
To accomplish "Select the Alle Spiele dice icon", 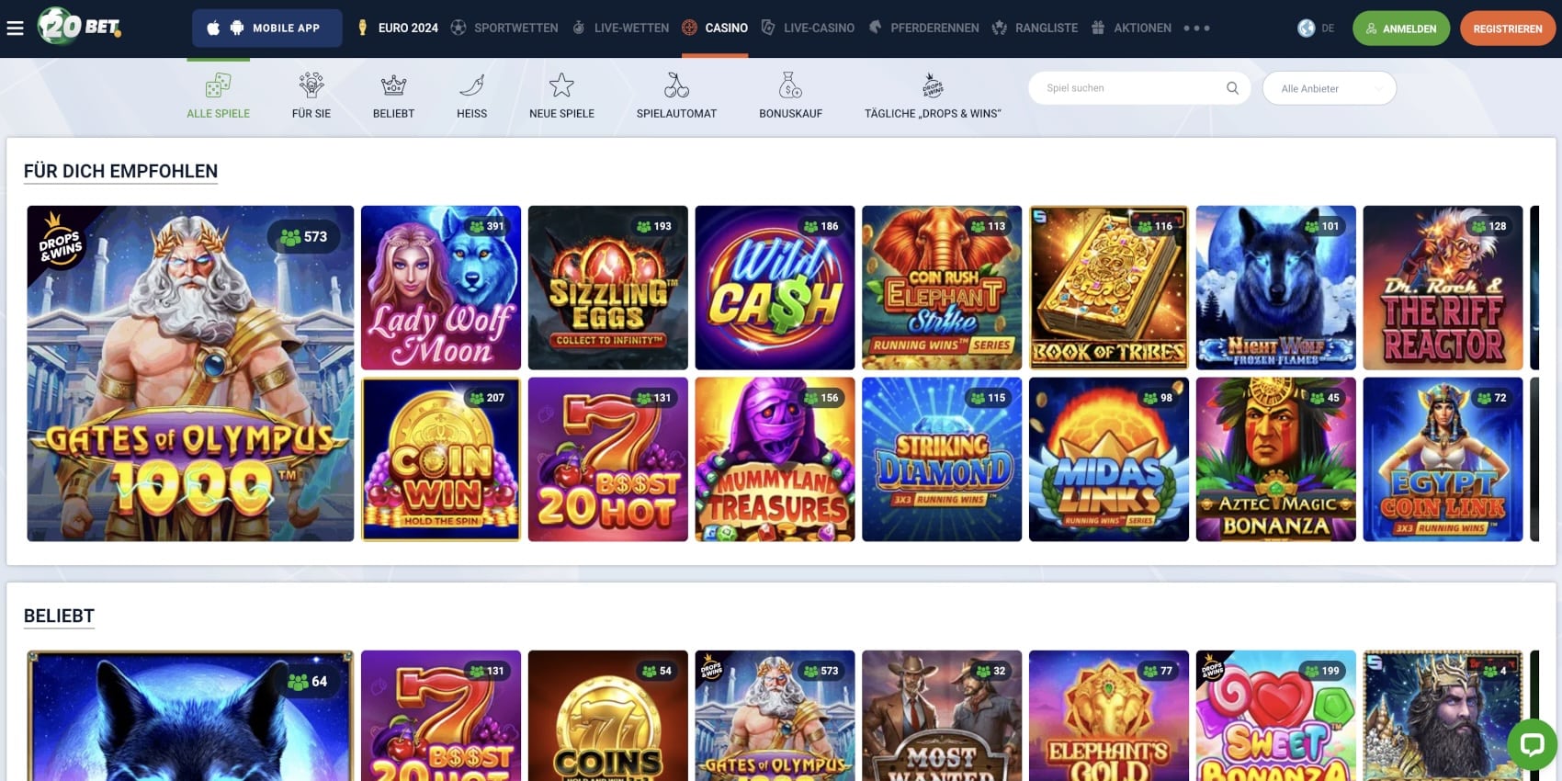I will [x=218, y=85].
